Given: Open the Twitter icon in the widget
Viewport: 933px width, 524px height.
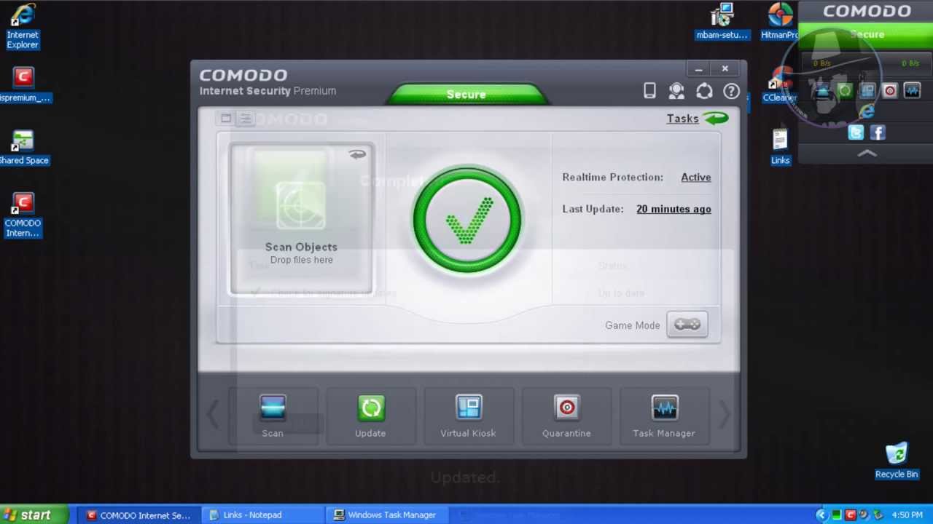Looking at the screenshot, I should [856, 132].
